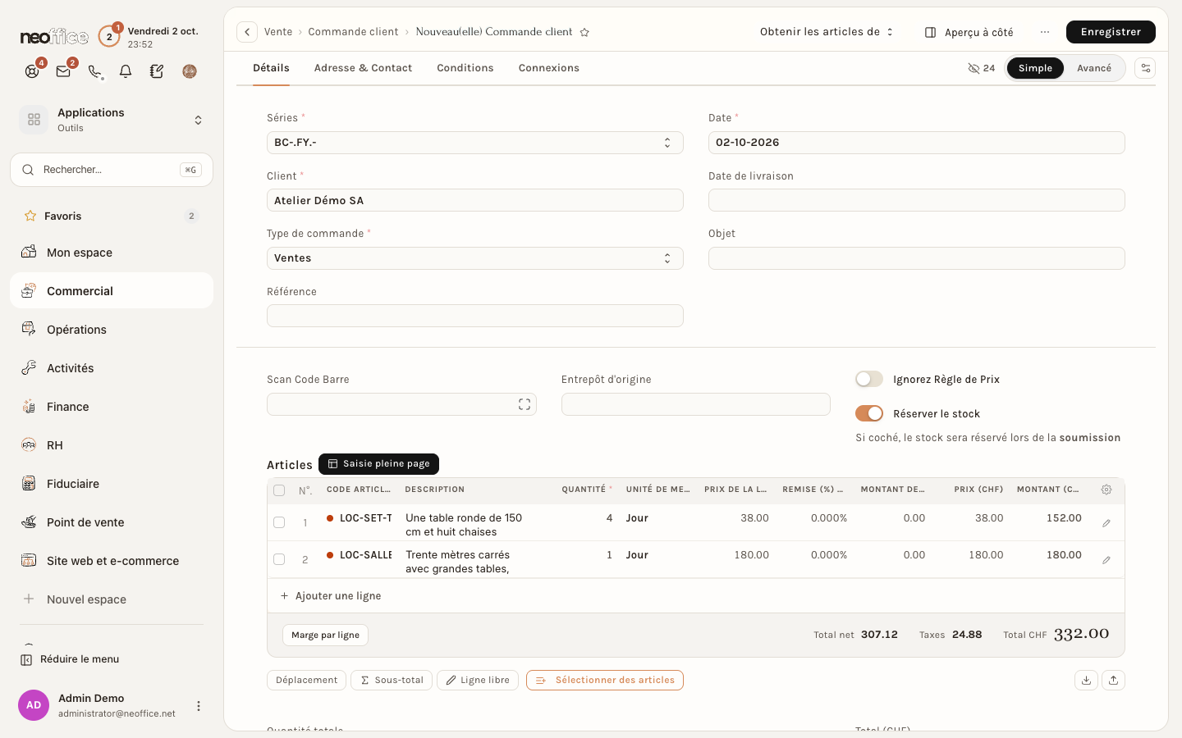This screenshot has width=1182, height=738.
Task: Disable the Réserver le stock switch
Action: click(x=869, y=413)
